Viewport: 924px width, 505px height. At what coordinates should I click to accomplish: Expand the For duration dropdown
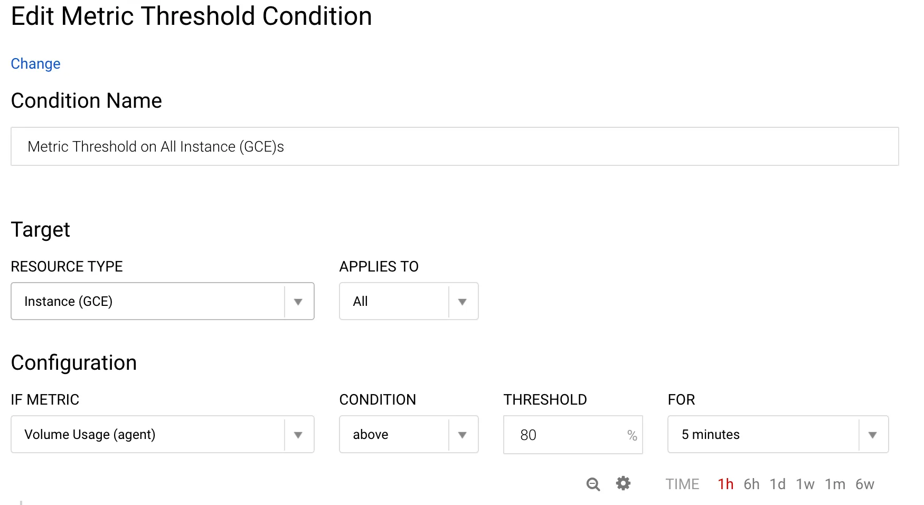[x=763, y=434]
